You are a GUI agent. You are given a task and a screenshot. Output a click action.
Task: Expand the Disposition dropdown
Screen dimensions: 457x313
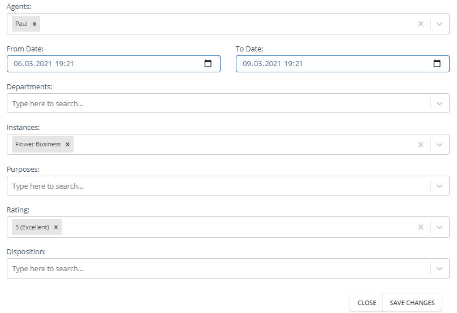(x=439, y=268)
